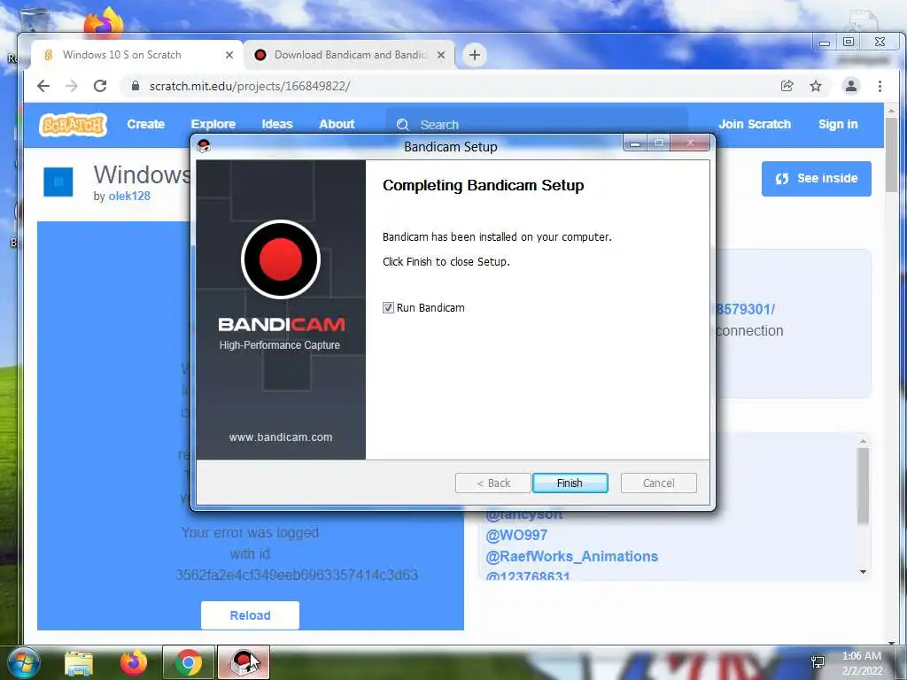Open About on Scratch navbar
907x680 pixels.
coord(337,124)
